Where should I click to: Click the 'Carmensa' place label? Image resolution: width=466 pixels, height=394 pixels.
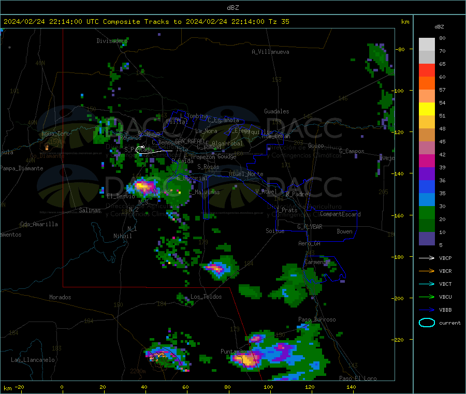(x=317, y=262)
